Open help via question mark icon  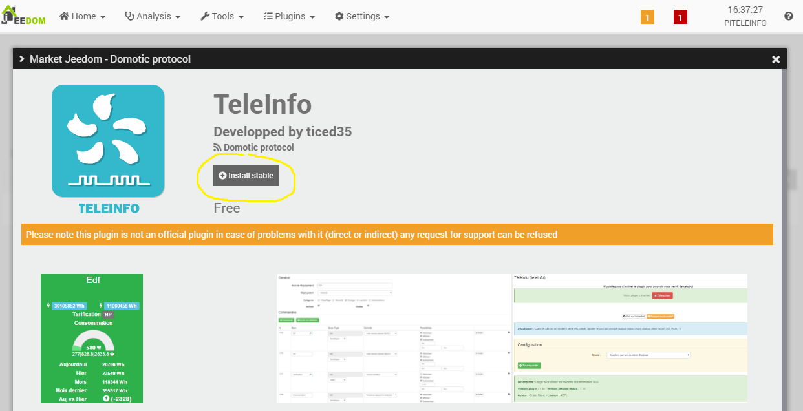pyautogui.click(x=788, y=16)
